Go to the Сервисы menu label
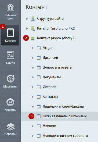 tap(10, 134)
